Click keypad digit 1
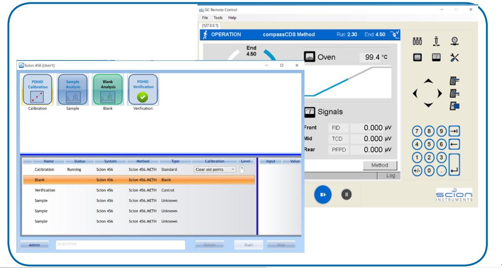The width and height of the screenshot is (502, 268). [417, 157]
